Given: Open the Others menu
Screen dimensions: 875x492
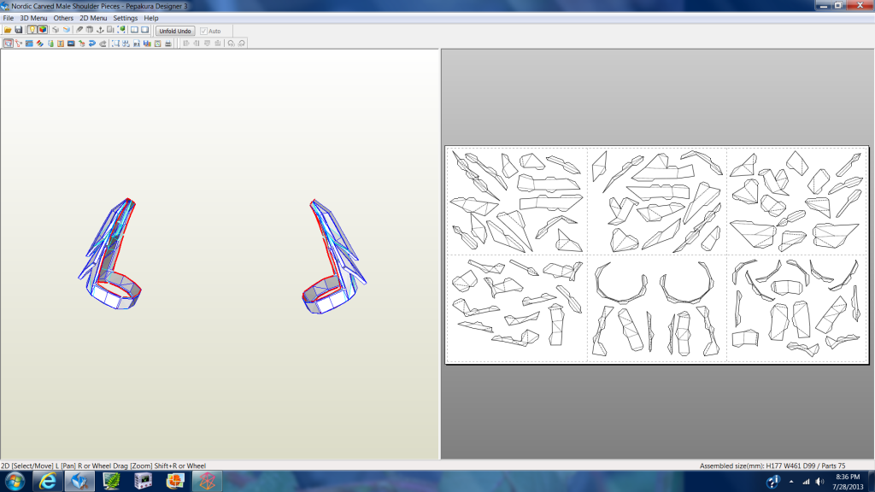Looking at the screenshot, I should click(63, 18).
